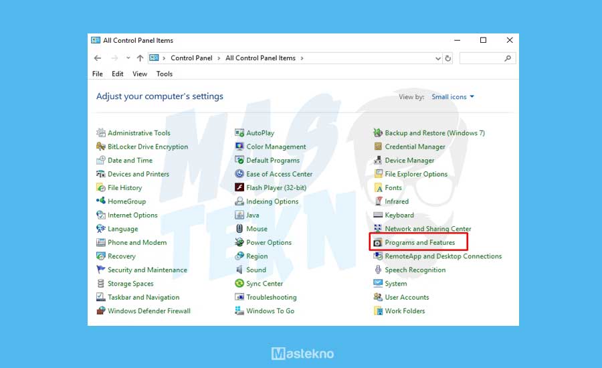Open the Administrative Tools icon
Viewport: 602px width, 368px height.
coord(101,133)
